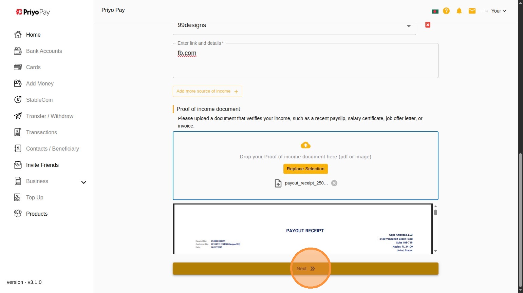Viewport: 523px width, 293px height.
Task: Click the receipt preview scrollbar down arrow
Action: click(436, 251)
